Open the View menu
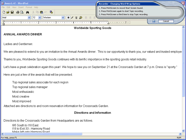 tap(14, 7)
